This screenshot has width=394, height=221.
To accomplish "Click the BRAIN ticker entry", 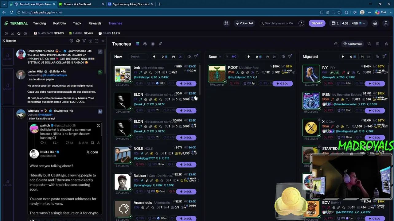I will (x=110, y=33).
